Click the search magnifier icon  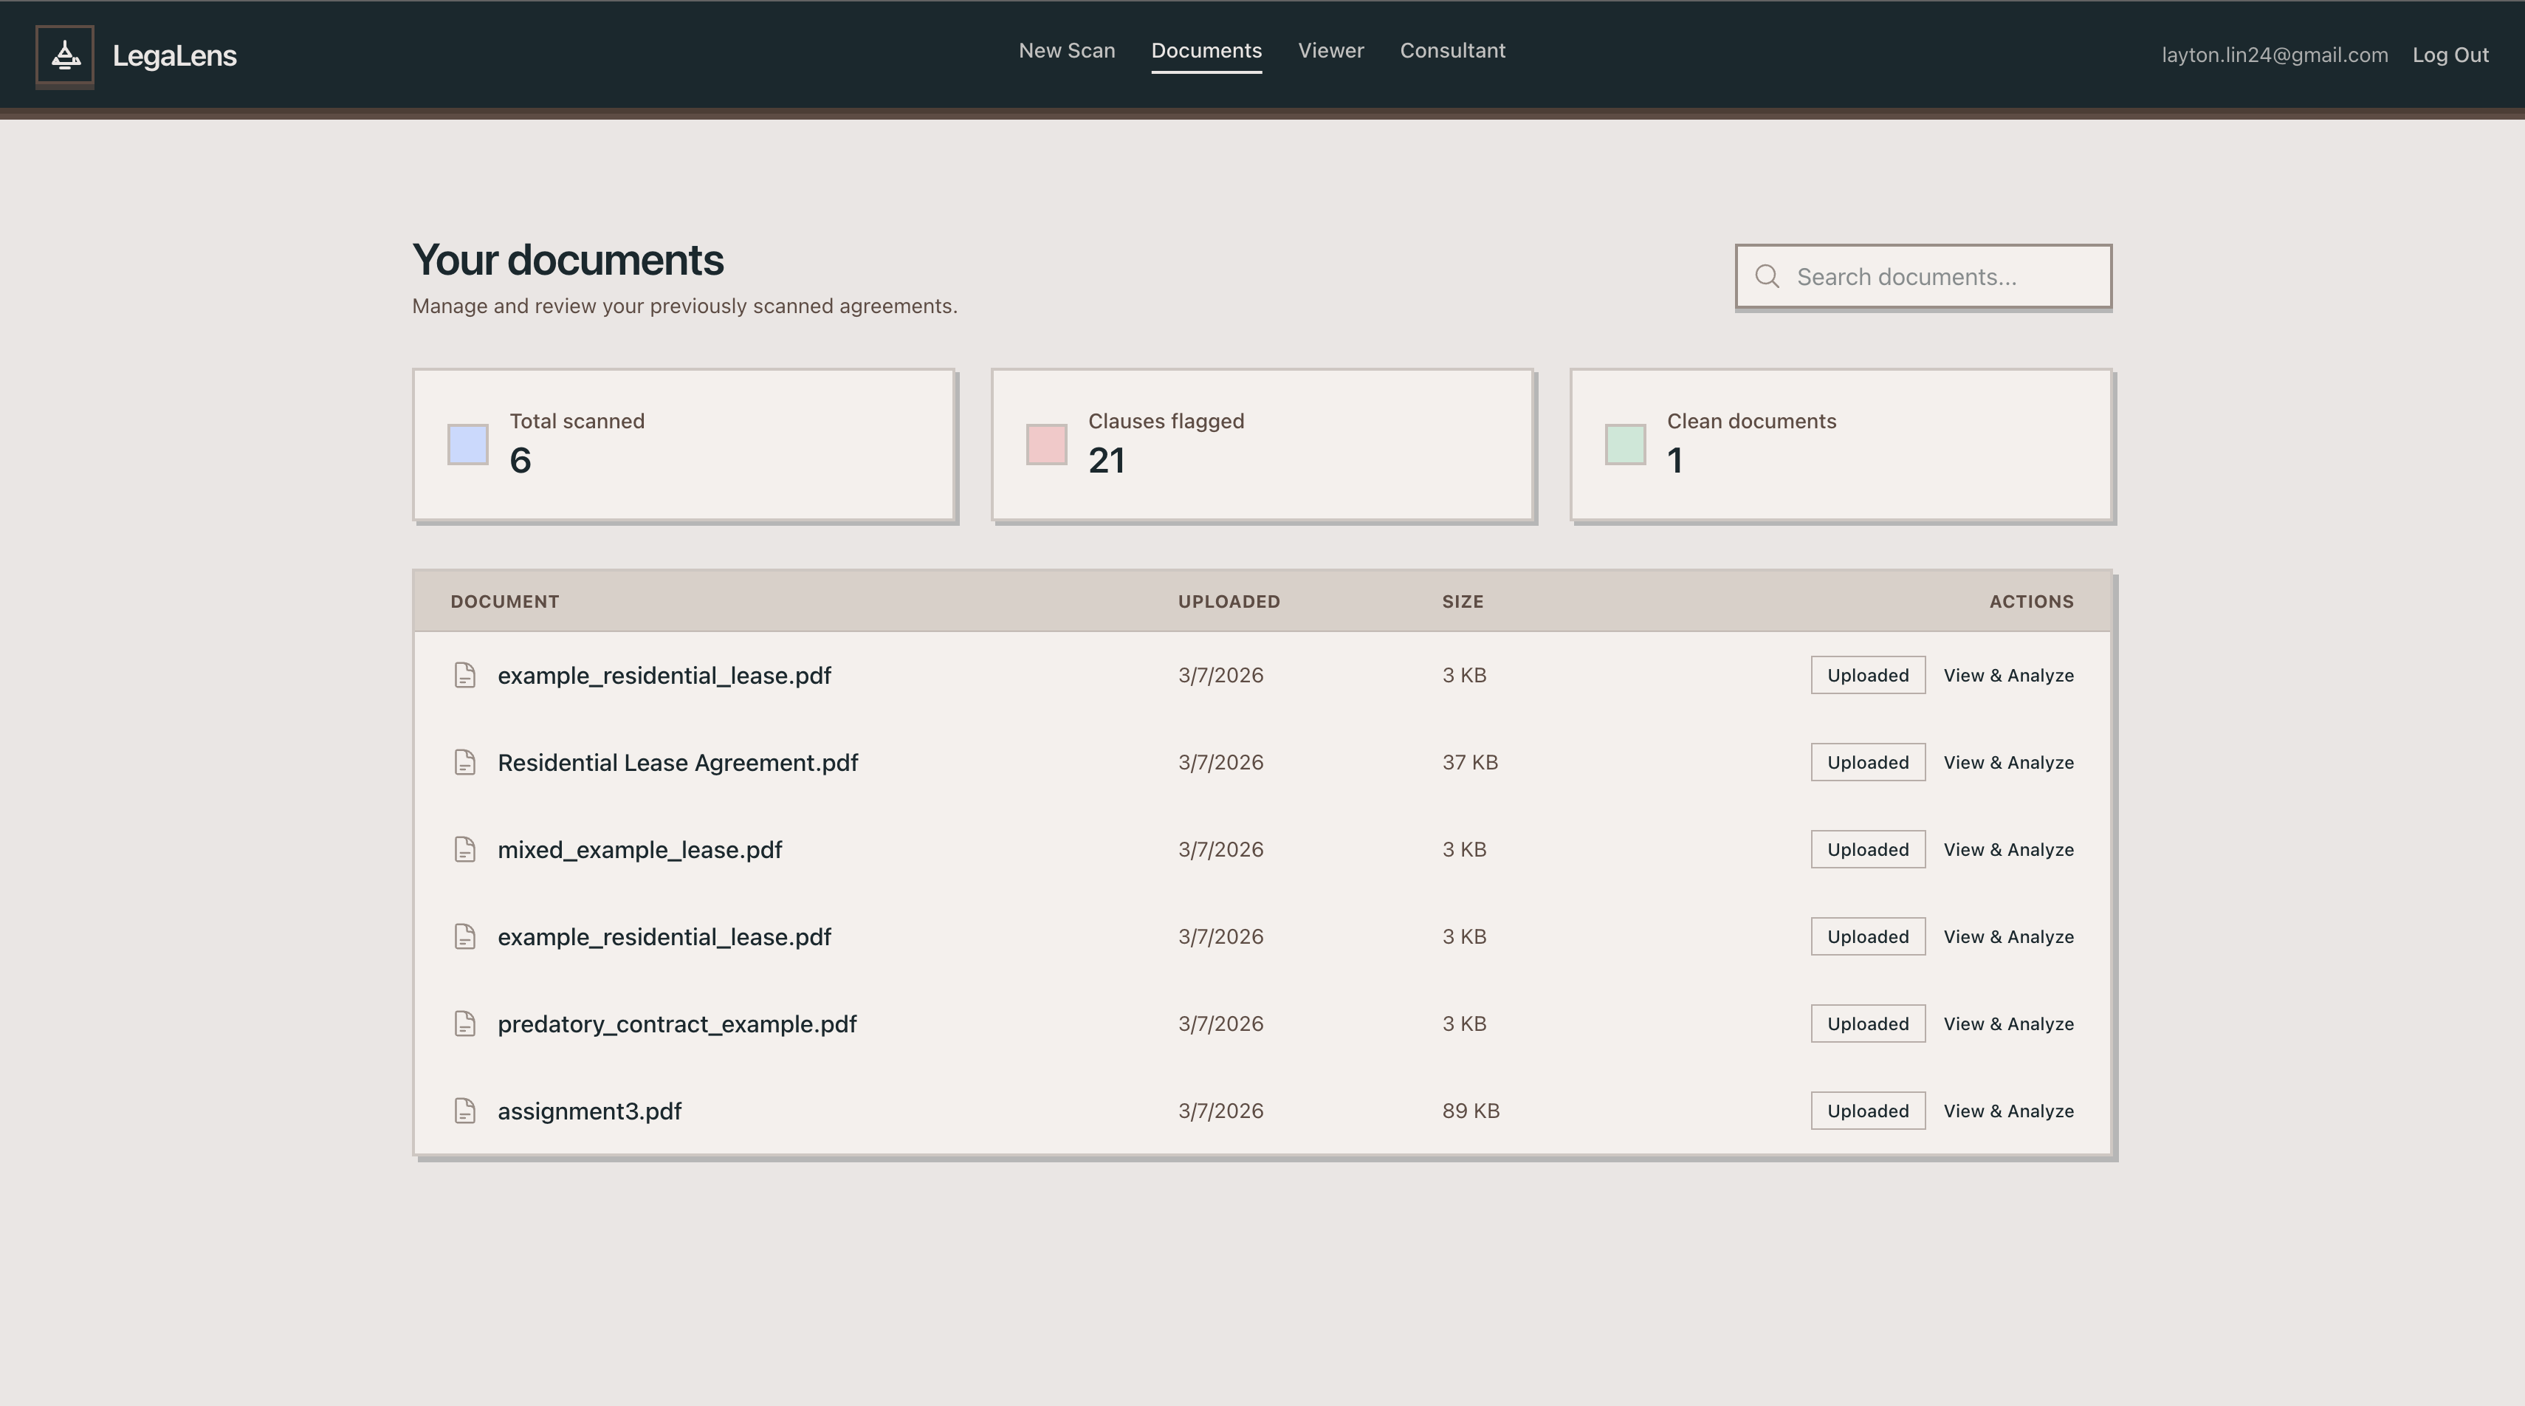[x=1766, y=276]
